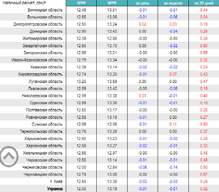219x192 pixels.
Task: Select the Тернопольская область row label
Action: [x=43, y=132]
